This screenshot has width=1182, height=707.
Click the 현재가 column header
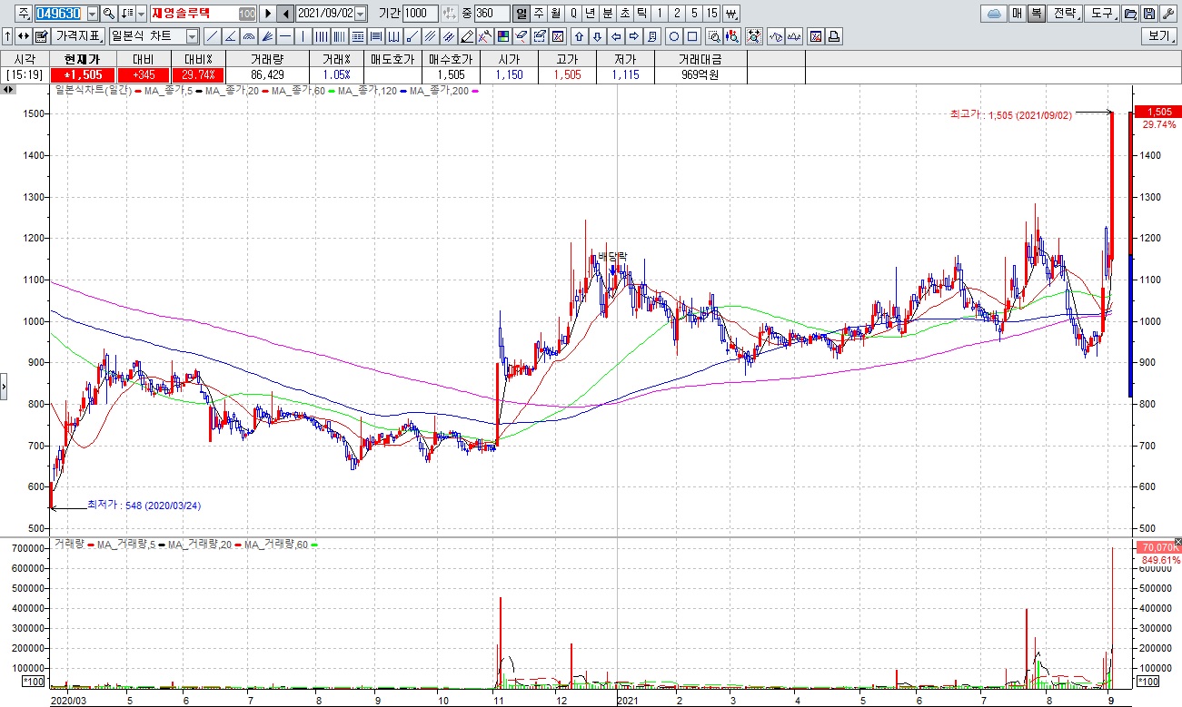(84, 58)
